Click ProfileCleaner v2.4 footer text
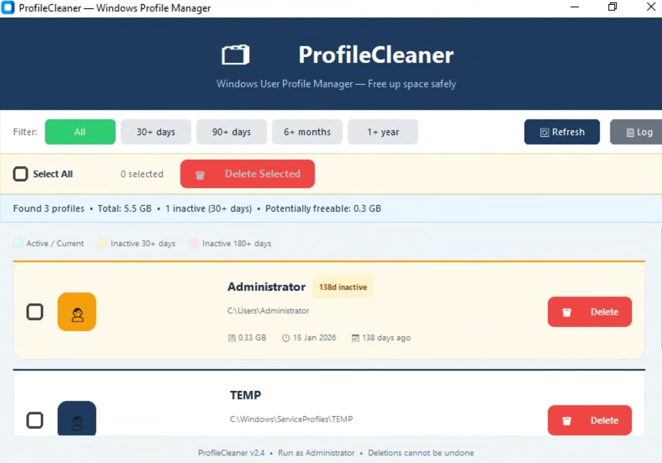 (x=231, y=453)
